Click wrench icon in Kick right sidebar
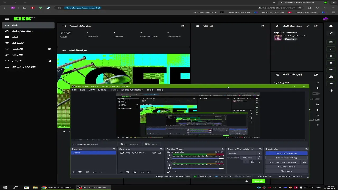Viewport: 338px width, 190px height. click(x=331, y=84)
